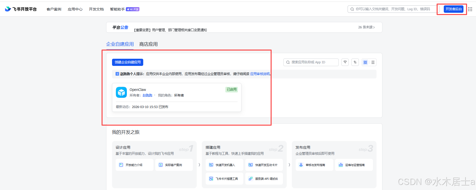This screenshot has height=190, width=476.
Task: Click the search magnifier in top bar
Action: [352, 9]
